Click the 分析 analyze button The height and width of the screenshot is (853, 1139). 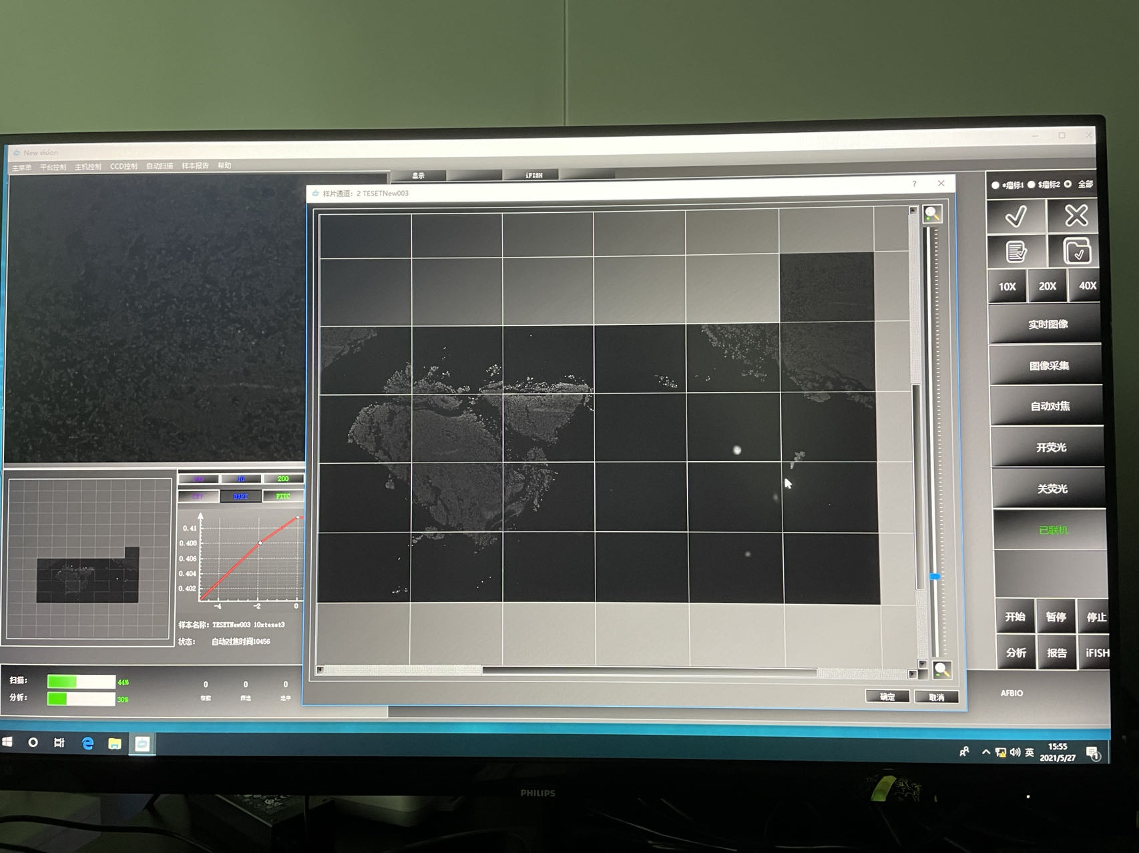[1015, 653]
